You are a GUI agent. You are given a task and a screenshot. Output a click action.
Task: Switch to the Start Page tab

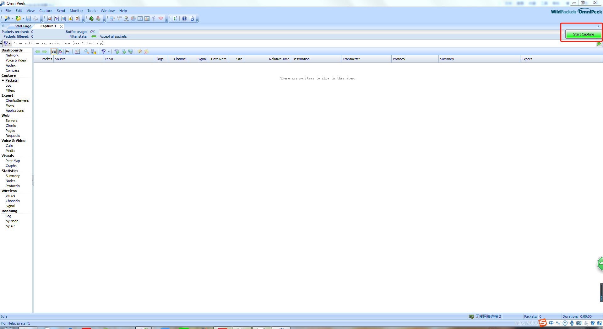[x=23, y=26]
